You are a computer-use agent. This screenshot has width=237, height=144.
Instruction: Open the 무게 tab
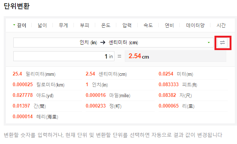coord(63,25)
